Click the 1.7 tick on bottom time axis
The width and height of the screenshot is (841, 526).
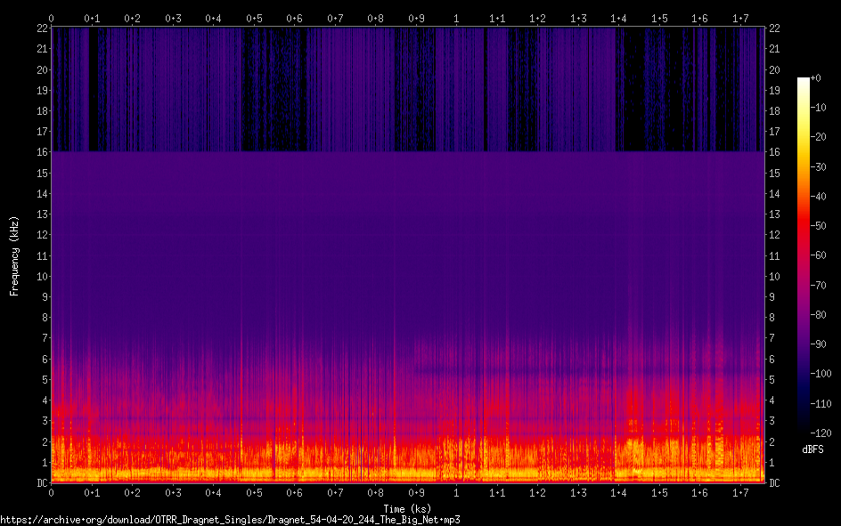(x=740, y=493)
